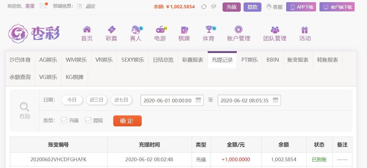Click the orange 确定 confirm button
Image resolution: width=367 pixels, height=168 pixels.
pyautogui.click(x=127, y=121)
